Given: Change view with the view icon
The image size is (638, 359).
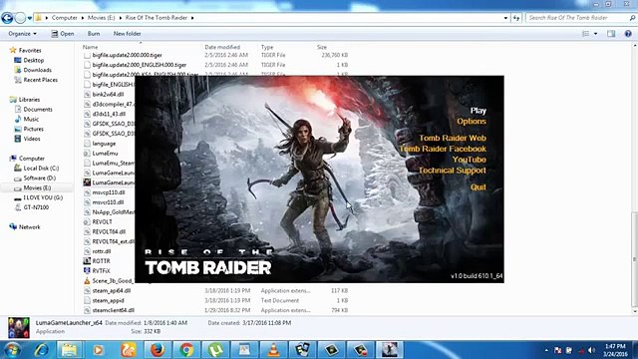Looking at the screenshot, I should pos(585,34).
